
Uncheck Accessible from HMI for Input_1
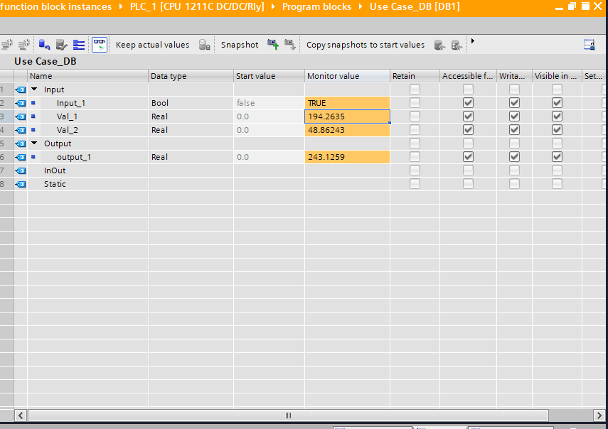click(x=468, y=102)
